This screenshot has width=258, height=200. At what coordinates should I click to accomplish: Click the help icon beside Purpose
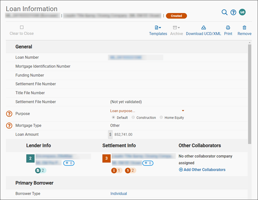click(9, 113)
